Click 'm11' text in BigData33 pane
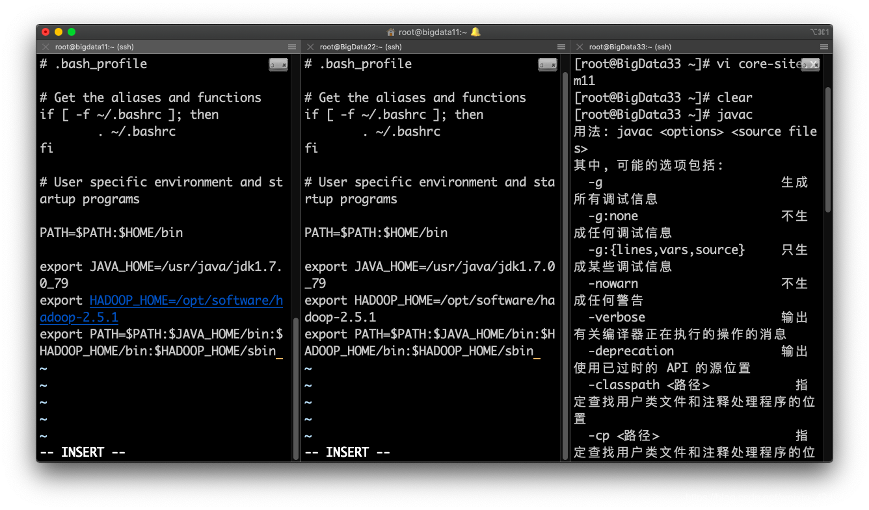Image resolution: width=869 pixels, height=510 pixels. (585, 81)
